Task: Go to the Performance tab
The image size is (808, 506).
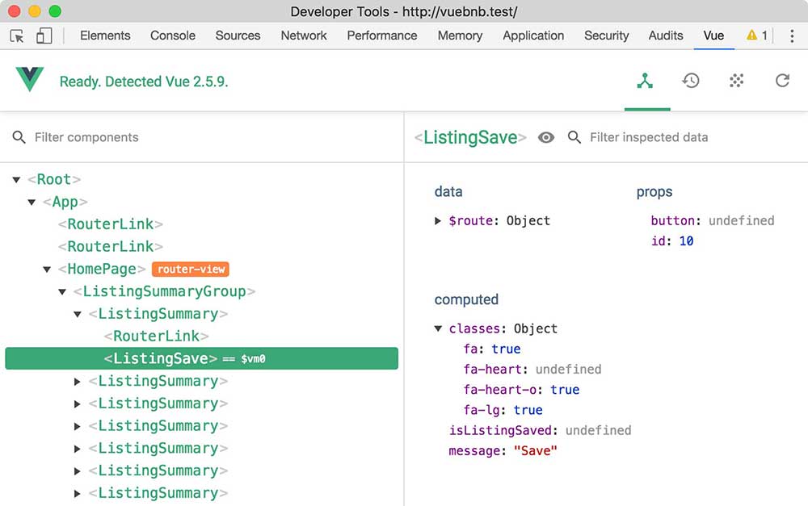Action: [382, 36]
